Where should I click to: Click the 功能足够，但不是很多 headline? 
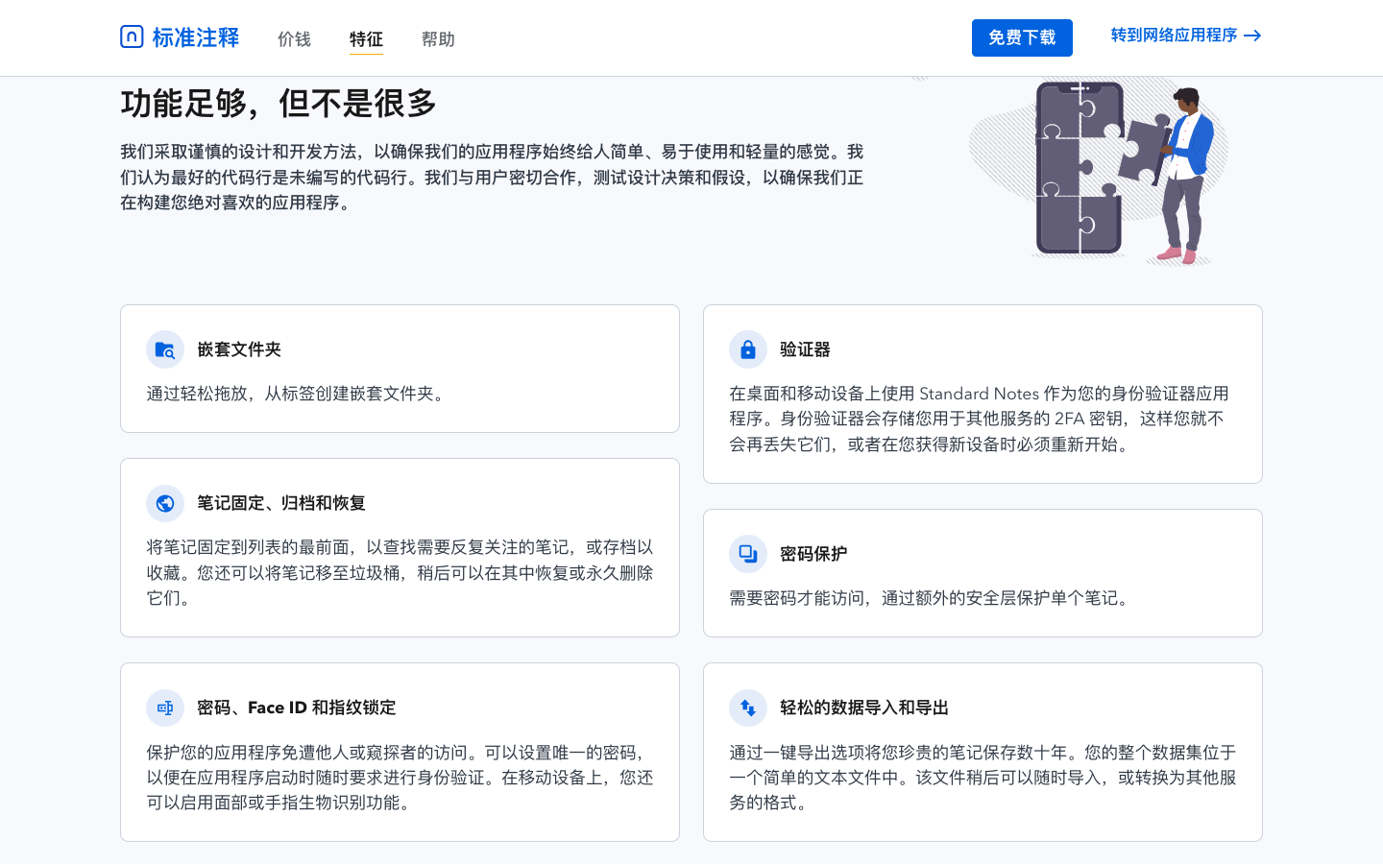[279, 104]
